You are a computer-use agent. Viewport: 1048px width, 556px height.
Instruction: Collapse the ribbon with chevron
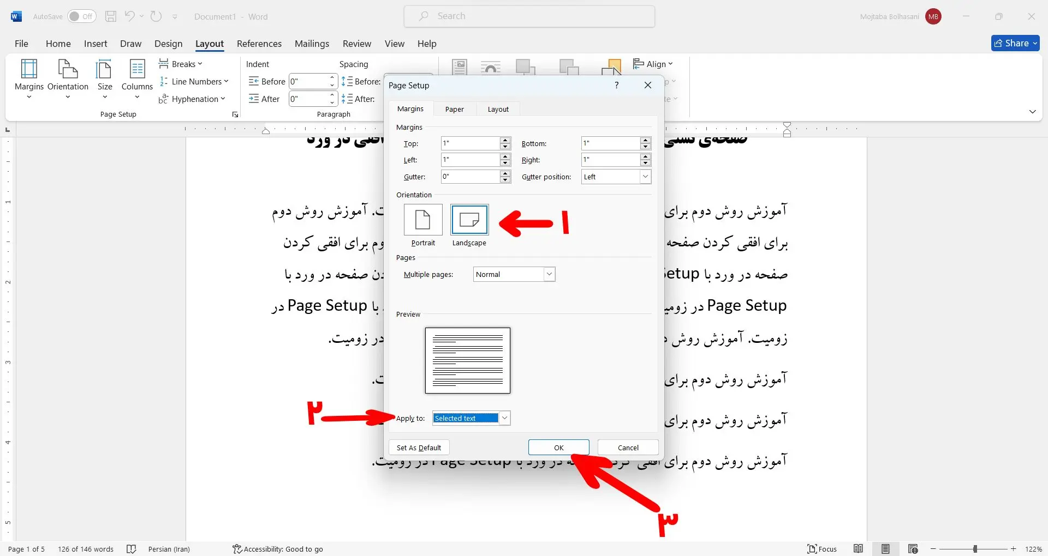(1032, 111)
